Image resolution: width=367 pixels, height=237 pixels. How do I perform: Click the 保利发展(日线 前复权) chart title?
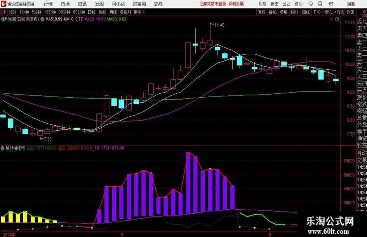tap(20, 19)
